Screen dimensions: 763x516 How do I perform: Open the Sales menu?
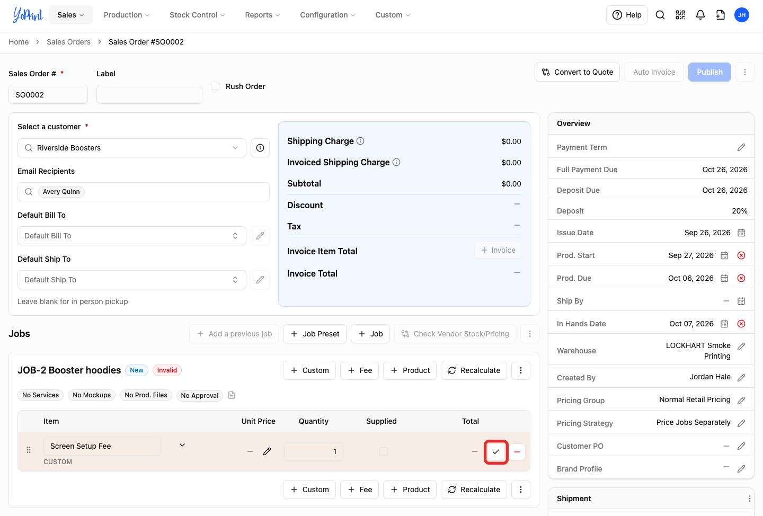tap(71, 15)
